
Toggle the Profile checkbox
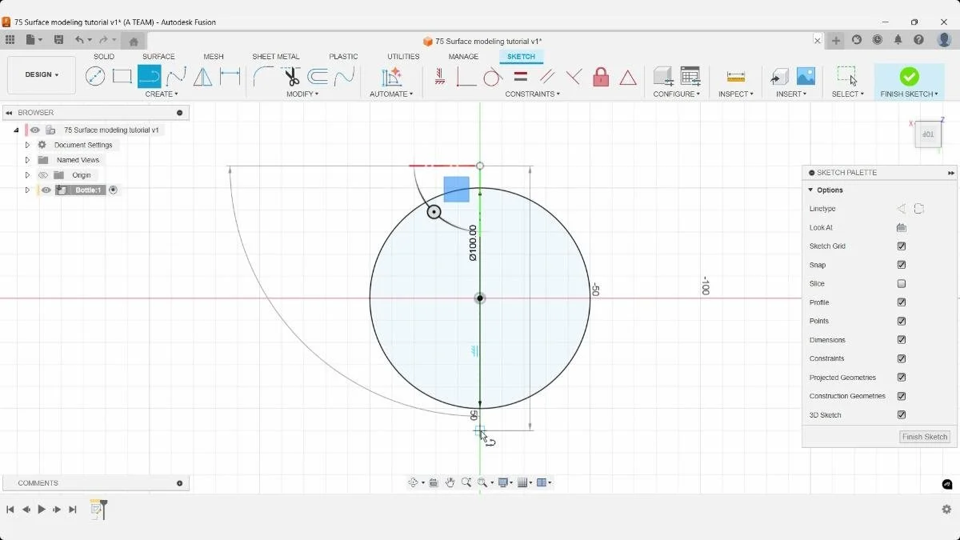click(902, 302)
